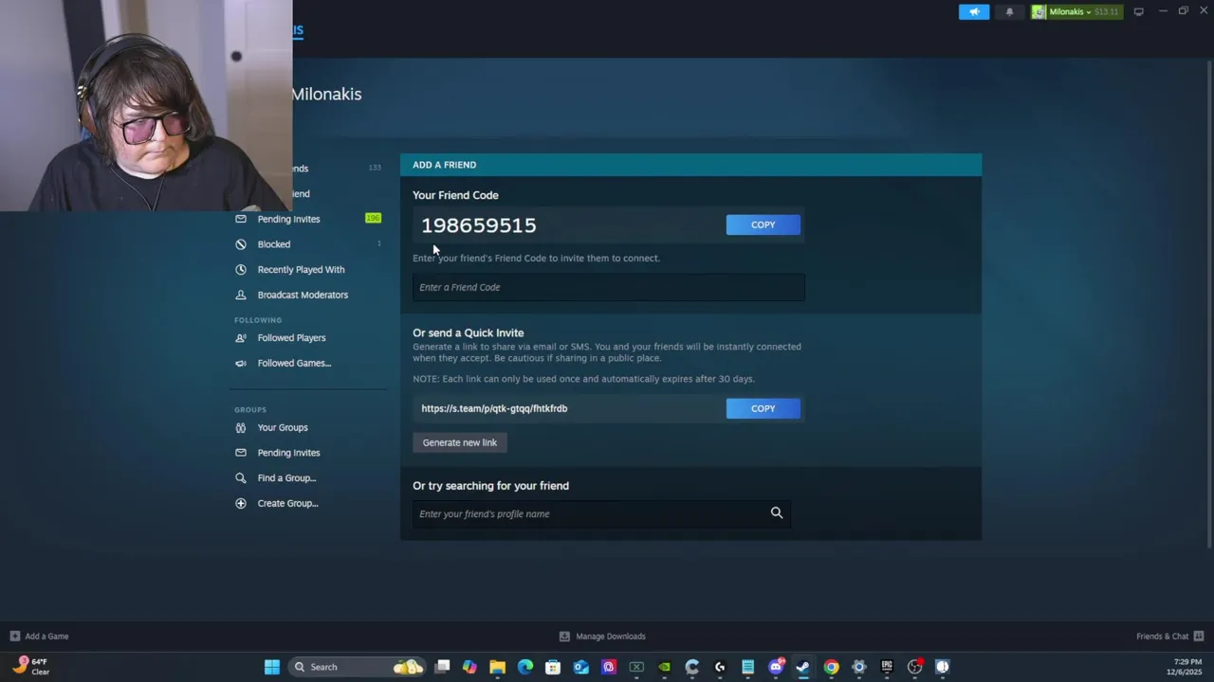Click the Windows taskbar Search box

click(x=356, y=667)
